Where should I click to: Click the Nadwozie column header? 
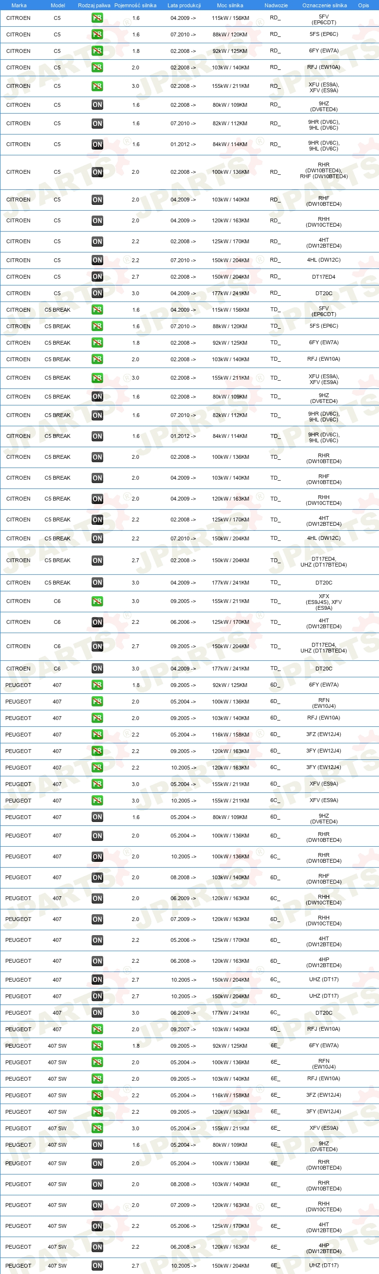(x=276, y=5)
